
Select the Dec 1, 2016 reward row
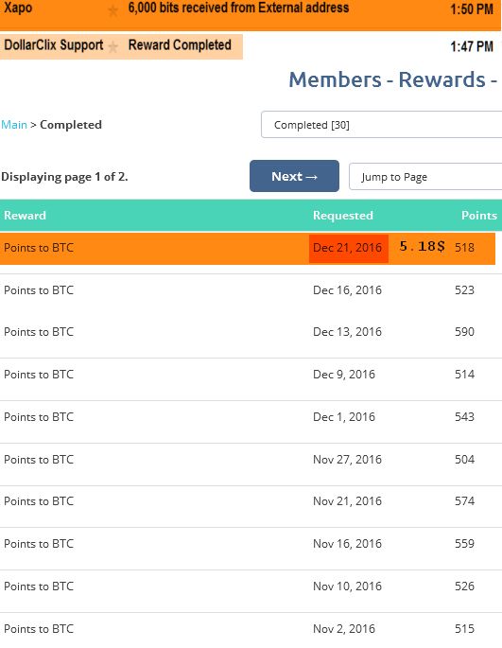[x=251, y=417]
